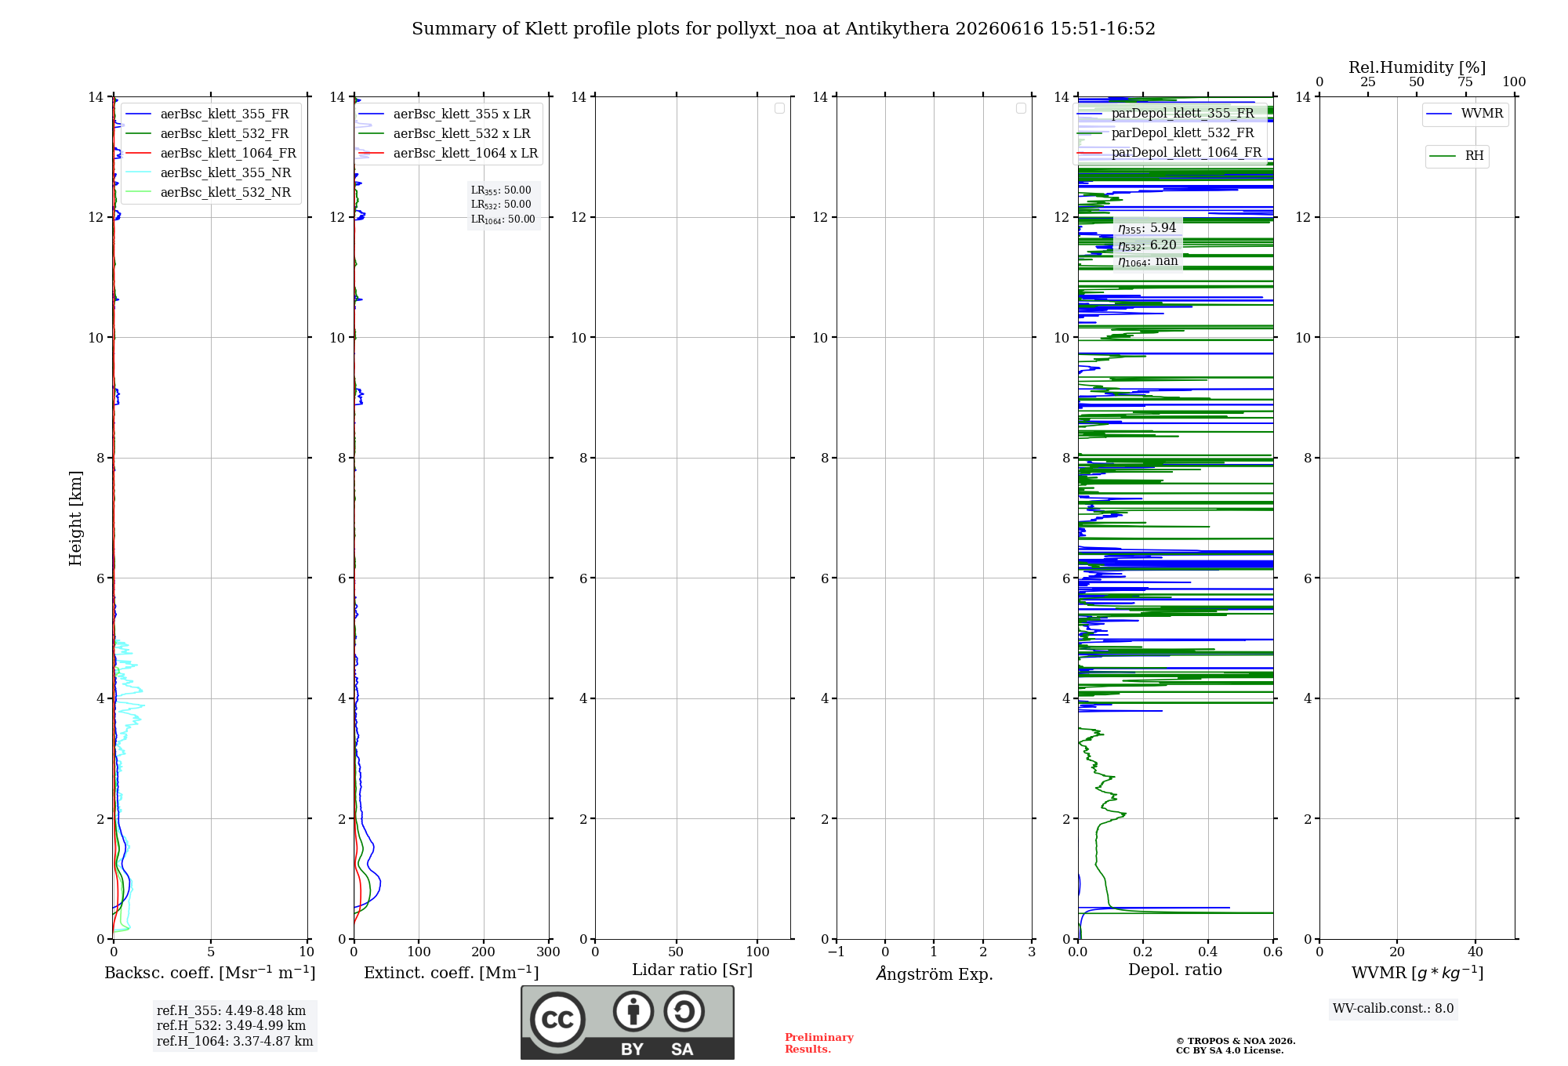Click the LR532: 50.00 value
The height and width of the screenshot is (1066, 1568).
501,205
